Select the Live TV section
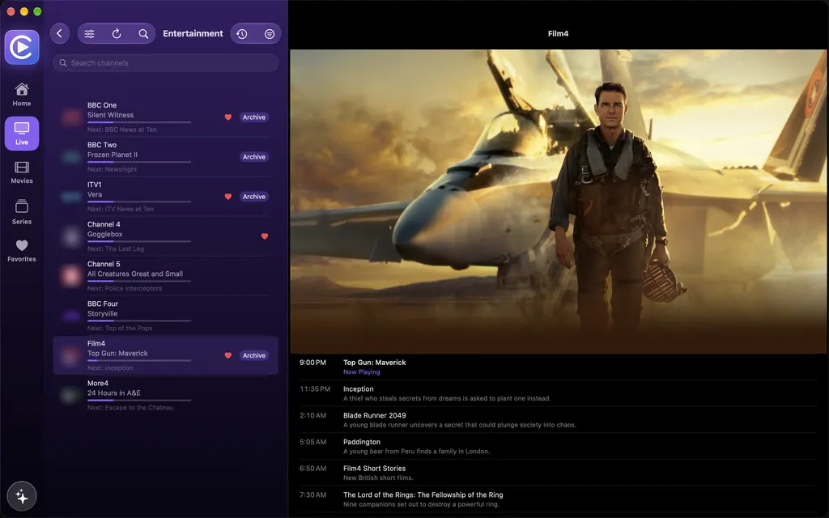The height and width of the screenshot is (518, 829). click(22, 134)
